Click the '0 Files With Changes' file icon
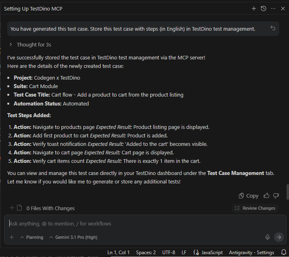The width and height of the screenshot is (289, 257). [19, 208]
